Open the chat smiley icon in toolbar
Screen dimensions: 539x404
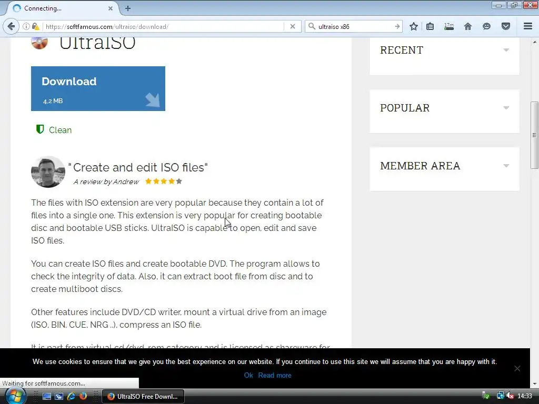point(486,26)
